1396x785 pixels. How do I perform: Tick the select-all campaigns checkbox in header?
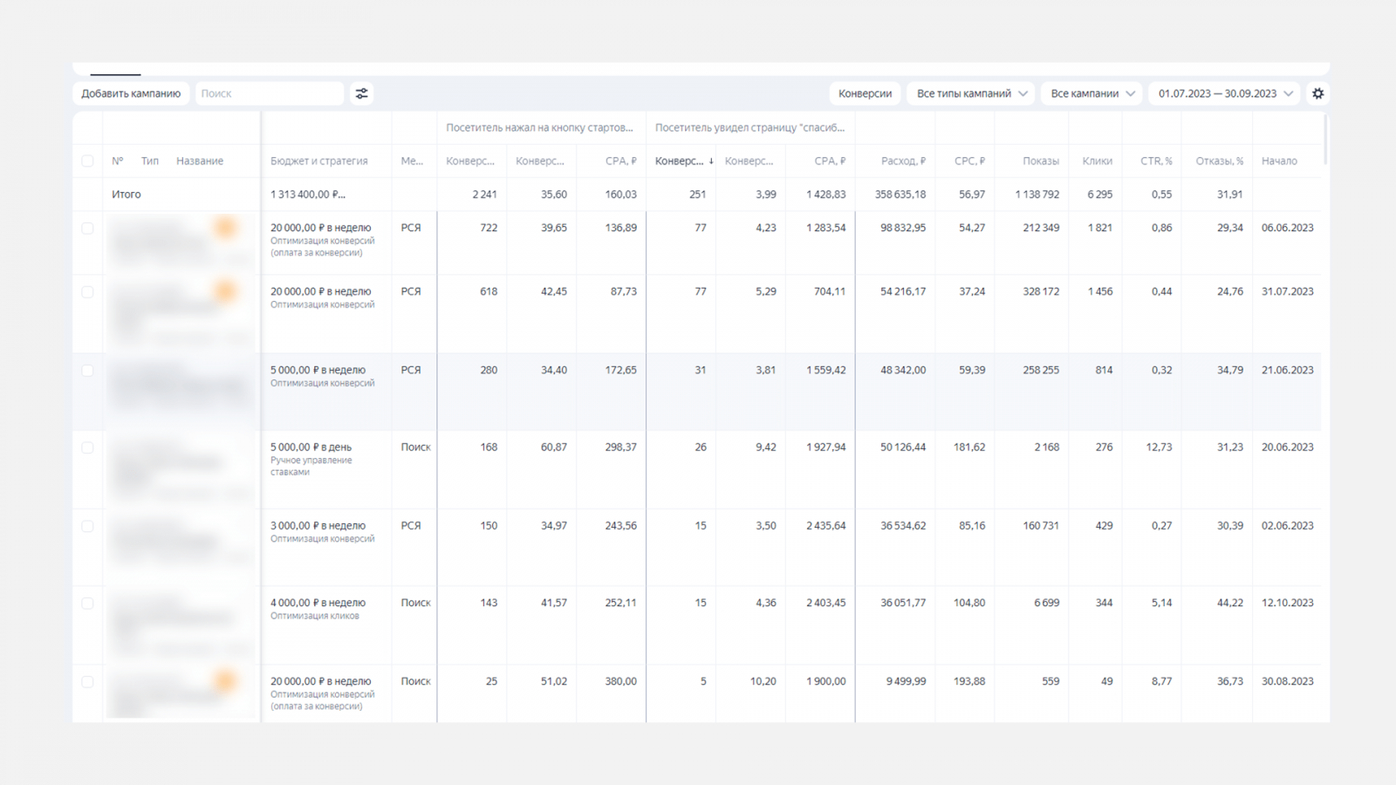pyautogui.click(x=87, y=161)
